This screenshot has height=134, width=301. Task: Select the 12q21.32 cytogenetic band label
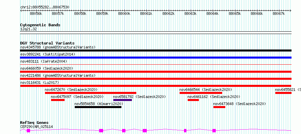pyautogui.click(x=28, y=29)
